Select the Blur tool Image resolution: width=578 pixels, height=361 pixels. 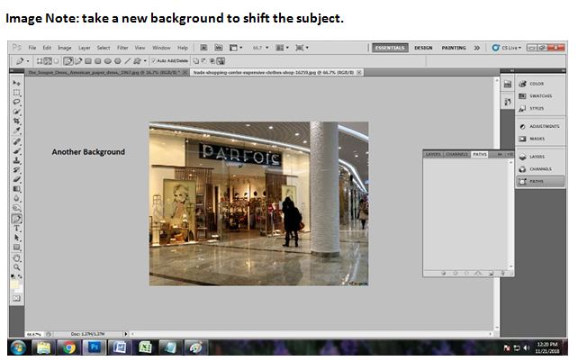(x=16, y=199)
